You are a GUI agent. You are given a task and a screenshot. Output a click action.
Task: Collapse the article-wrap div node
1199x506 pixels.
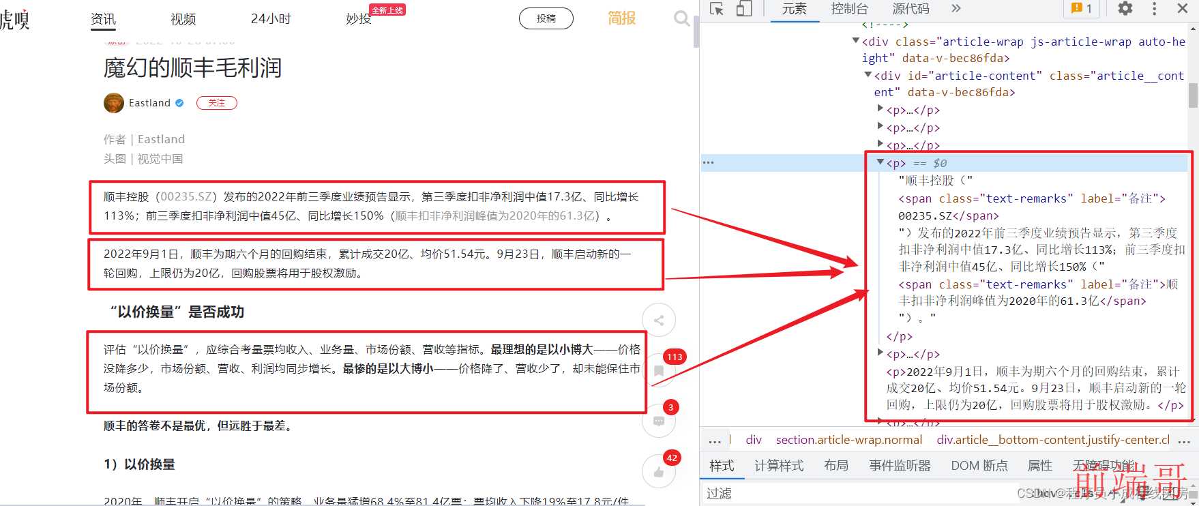[x=856, y=41]
